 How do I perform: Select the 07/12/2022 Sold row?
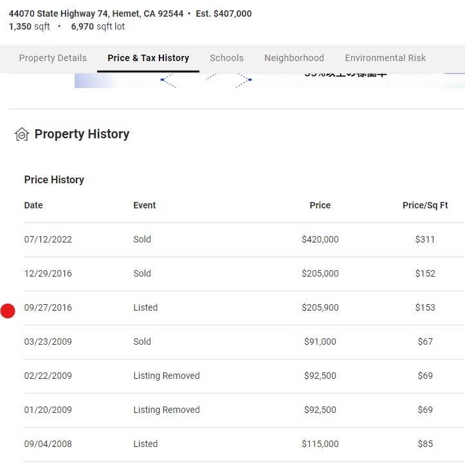(244, 240)
